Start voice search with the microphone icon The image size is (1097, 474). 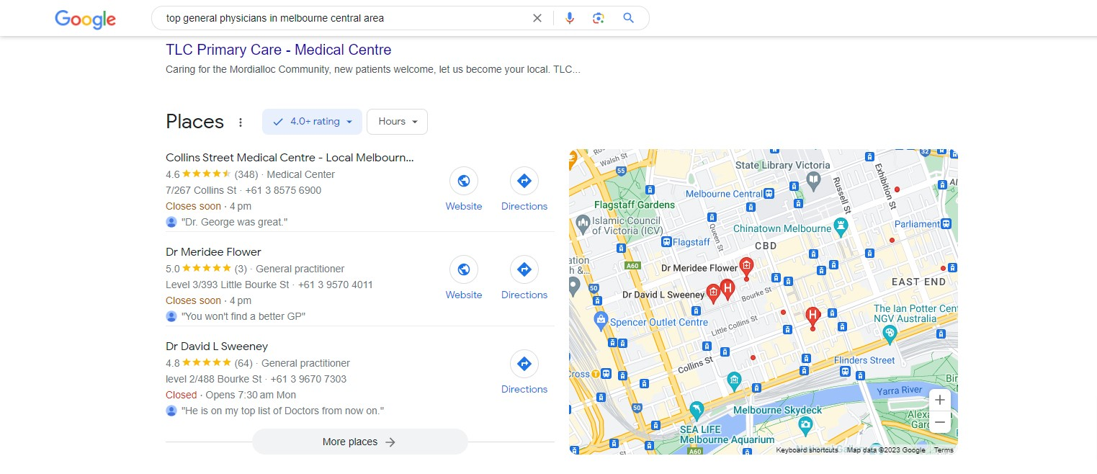coord(570,18)
